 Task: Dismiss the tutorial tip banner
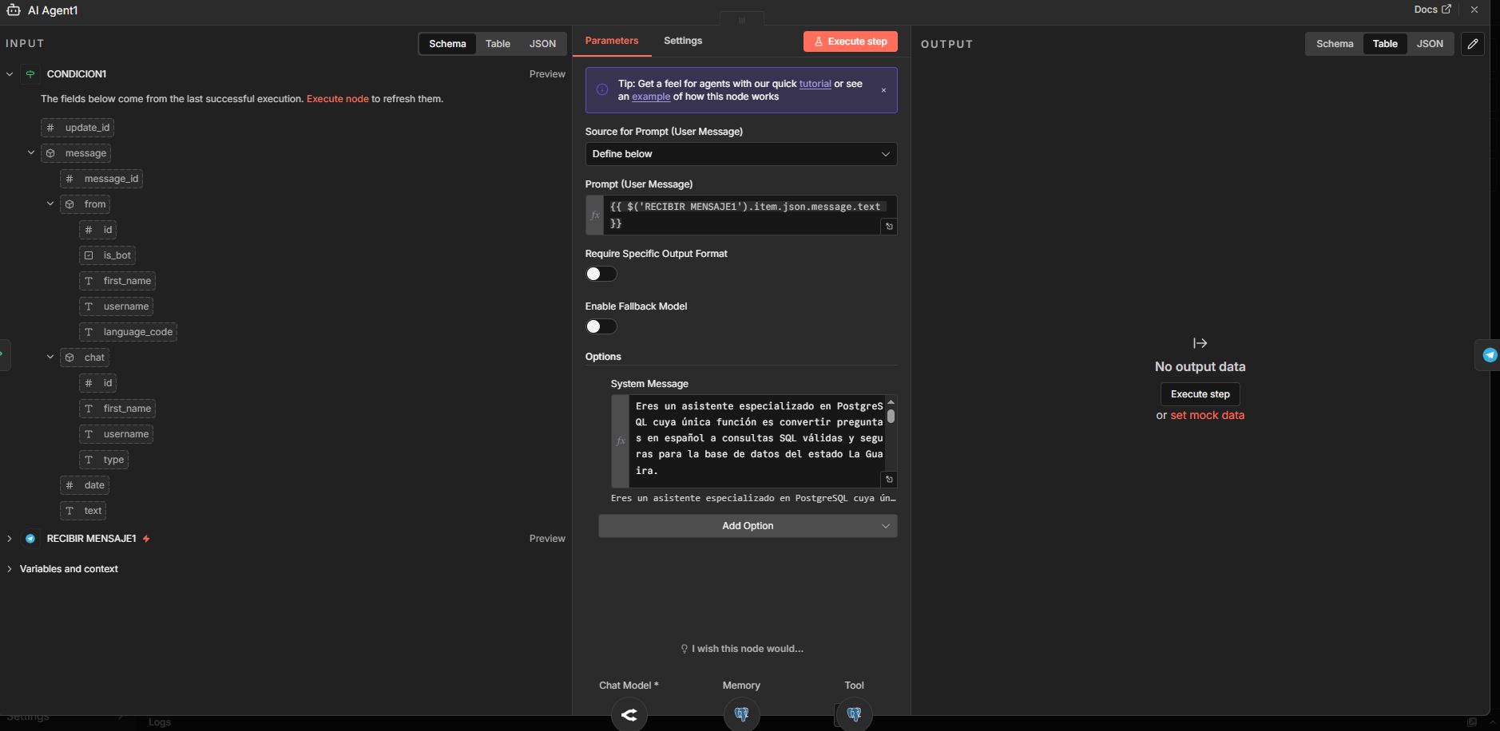click(x=883, y=90)
